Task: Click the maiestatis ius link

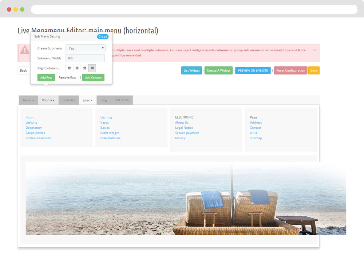Action: (110, 138)
